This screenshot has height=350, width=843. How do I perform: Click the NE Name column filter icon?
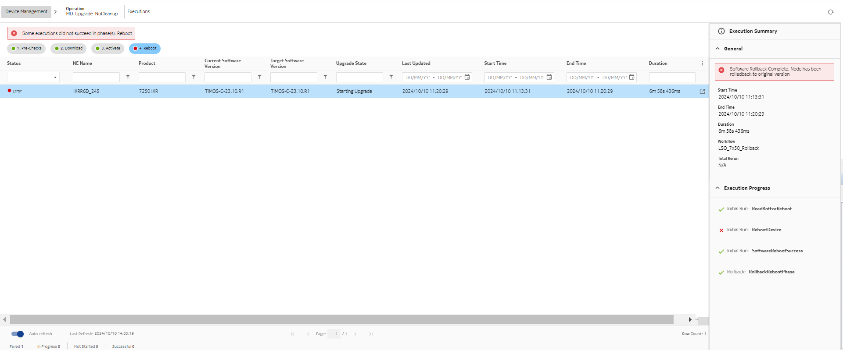tap(128, 77)
